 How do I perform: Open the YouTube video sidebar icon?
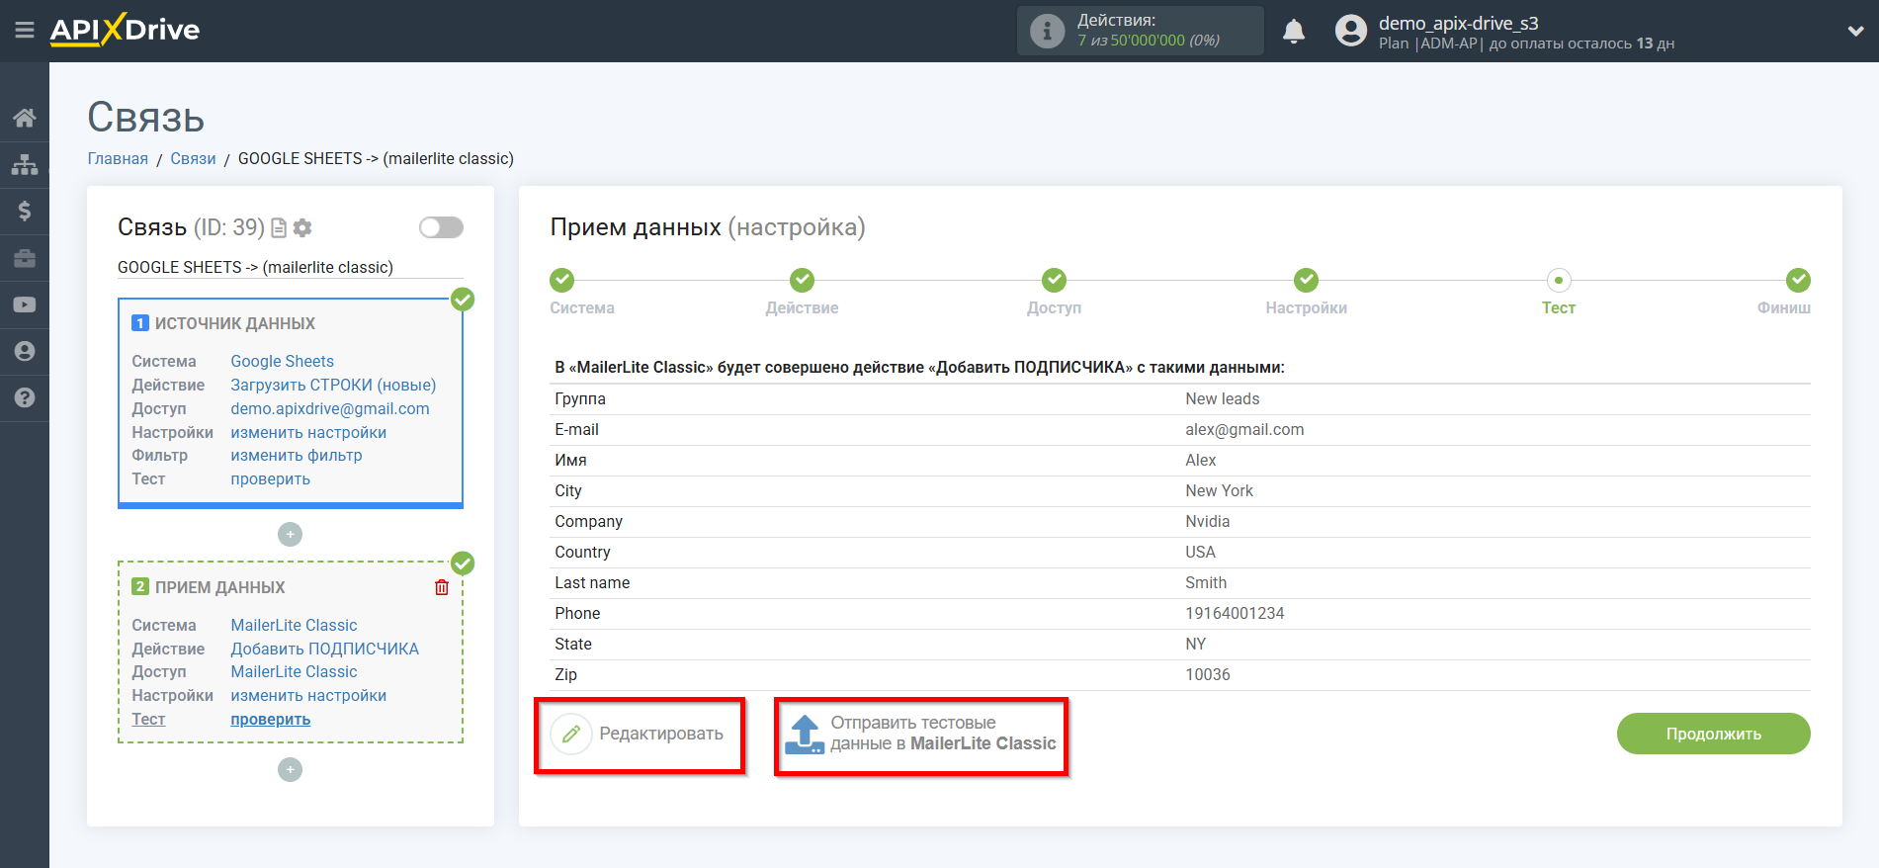pos(25,304)
